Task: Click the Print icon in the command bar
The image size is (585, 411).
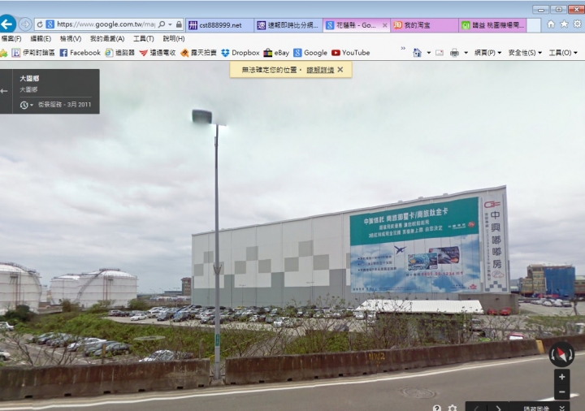Action: (x=454, y=53)
